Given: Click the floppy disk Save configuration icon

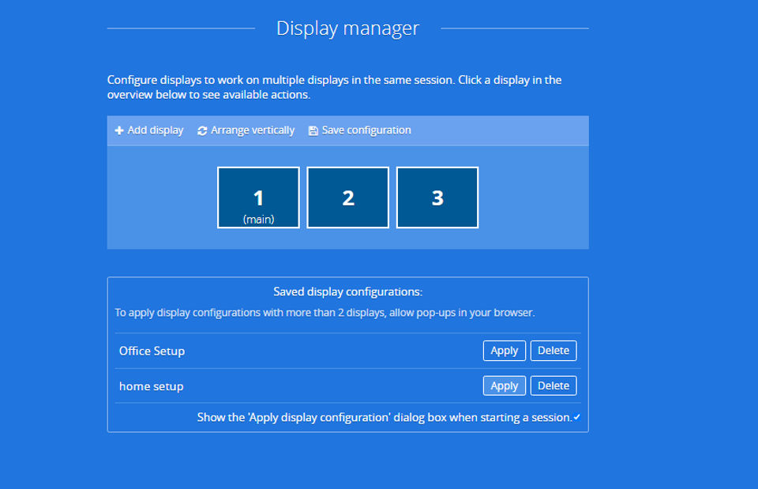Looking at the screenshot, I should (x=313, y=130).
